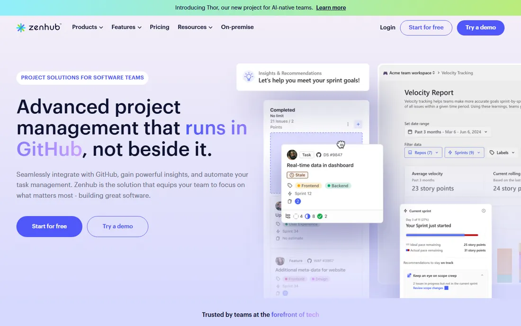Click the lightbulb Insights icon

[x=248, y=77]
